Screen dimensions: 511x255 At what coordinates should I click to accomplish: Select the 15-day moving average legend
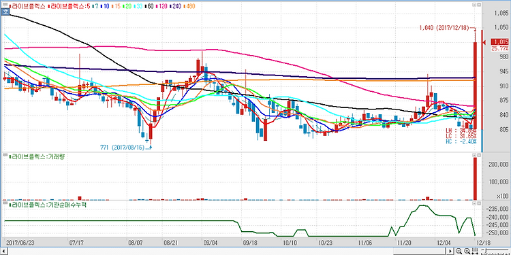(x=116, y=6)
